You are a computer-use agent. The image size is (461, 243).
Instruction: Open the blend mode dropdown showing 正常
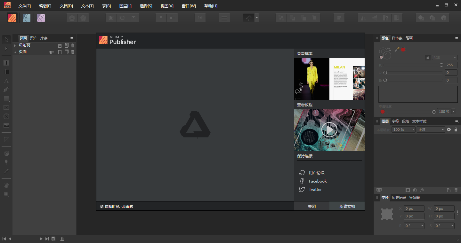point(431,129)
